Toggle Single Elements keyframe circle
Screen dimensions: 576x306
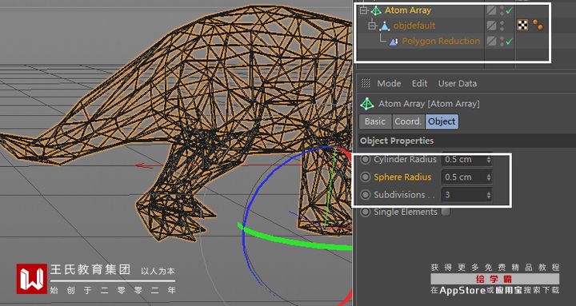[x=365, y=212]
